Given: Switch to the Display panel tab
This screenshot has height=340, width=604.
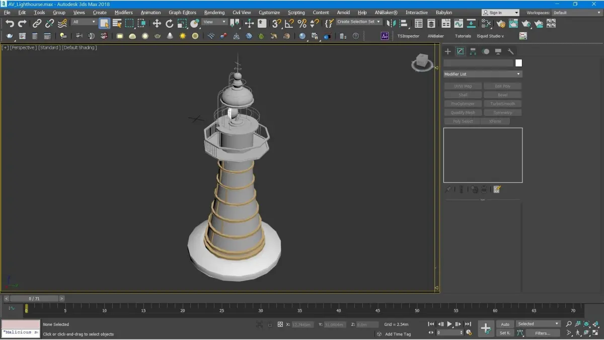Looking at the screenshot, I should (498, 51).
